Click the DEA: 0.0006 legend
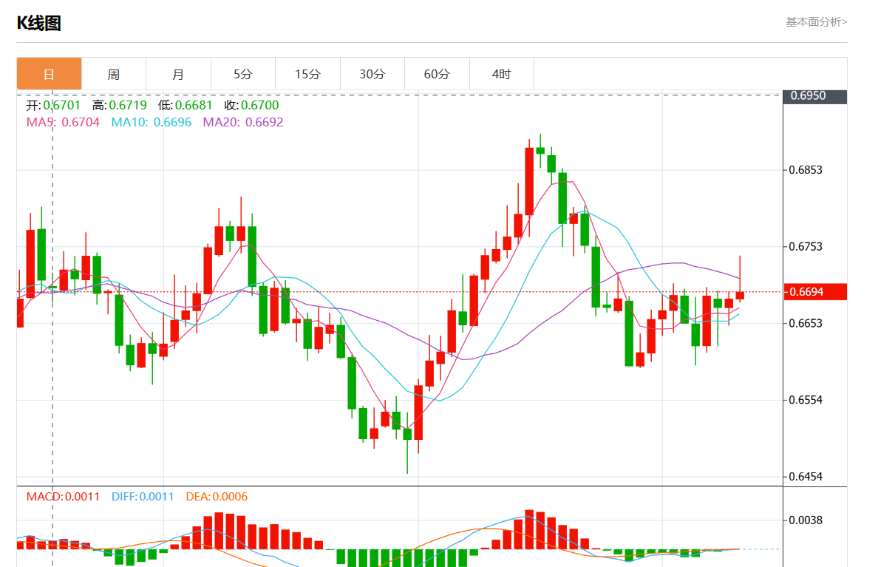Viewport: 895px width, 567px height. [217, 497]
